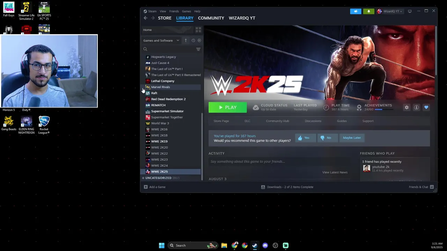Open Rocket League desktop shortcut

click(44, 125)
